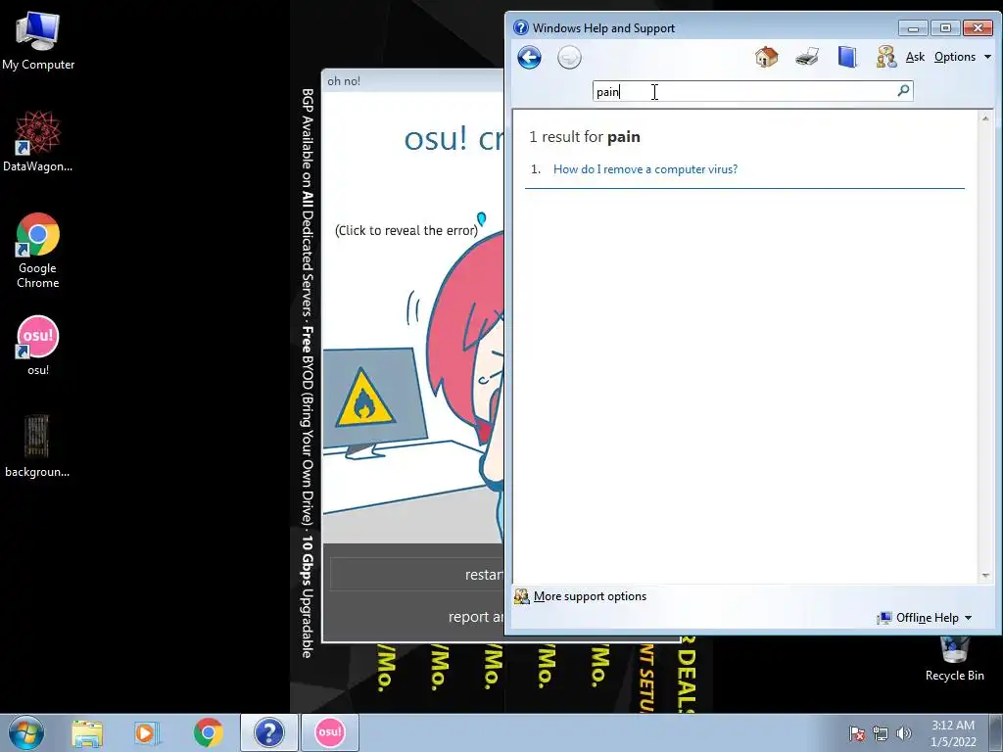Close the Windows Help and Support window
This screenshot has width=1003, height=752.
pos(978,28)
